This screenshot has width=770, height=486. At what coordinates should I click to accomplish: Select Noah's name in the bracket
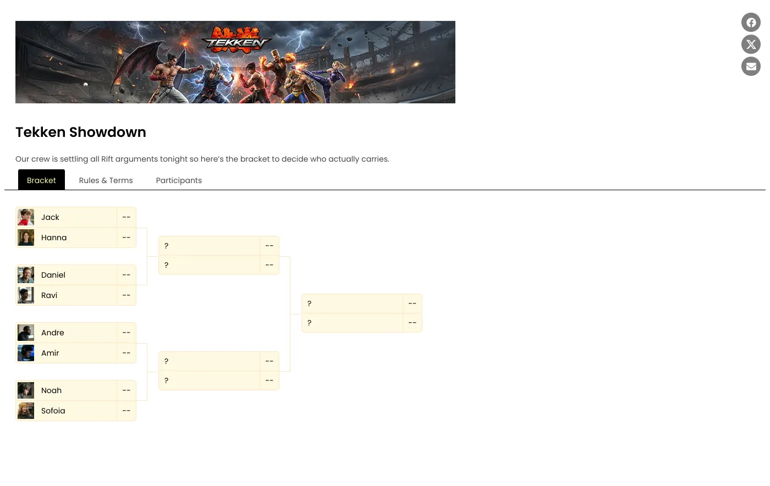point(51,390)
